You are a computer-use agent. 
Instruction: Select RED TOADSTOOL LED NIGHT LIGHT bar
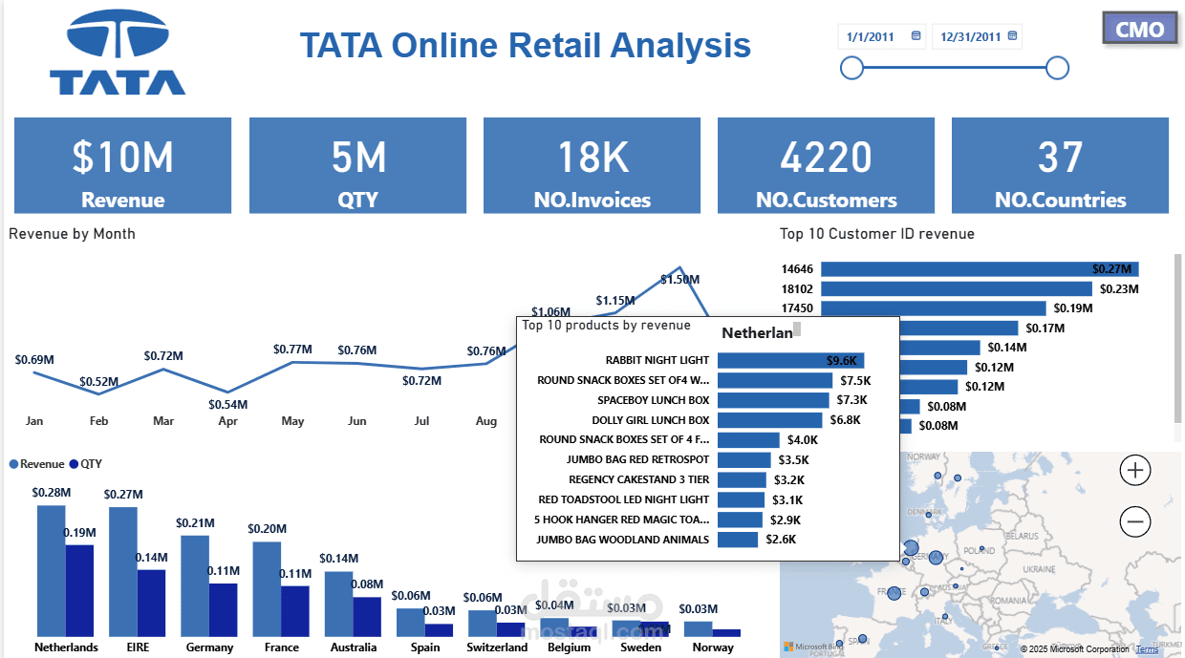click(741, 499)
